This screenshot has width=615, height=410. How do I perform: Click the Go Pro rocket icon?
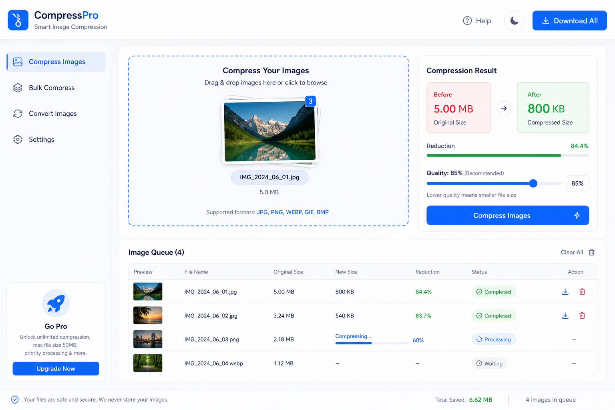tap(56, 303)
